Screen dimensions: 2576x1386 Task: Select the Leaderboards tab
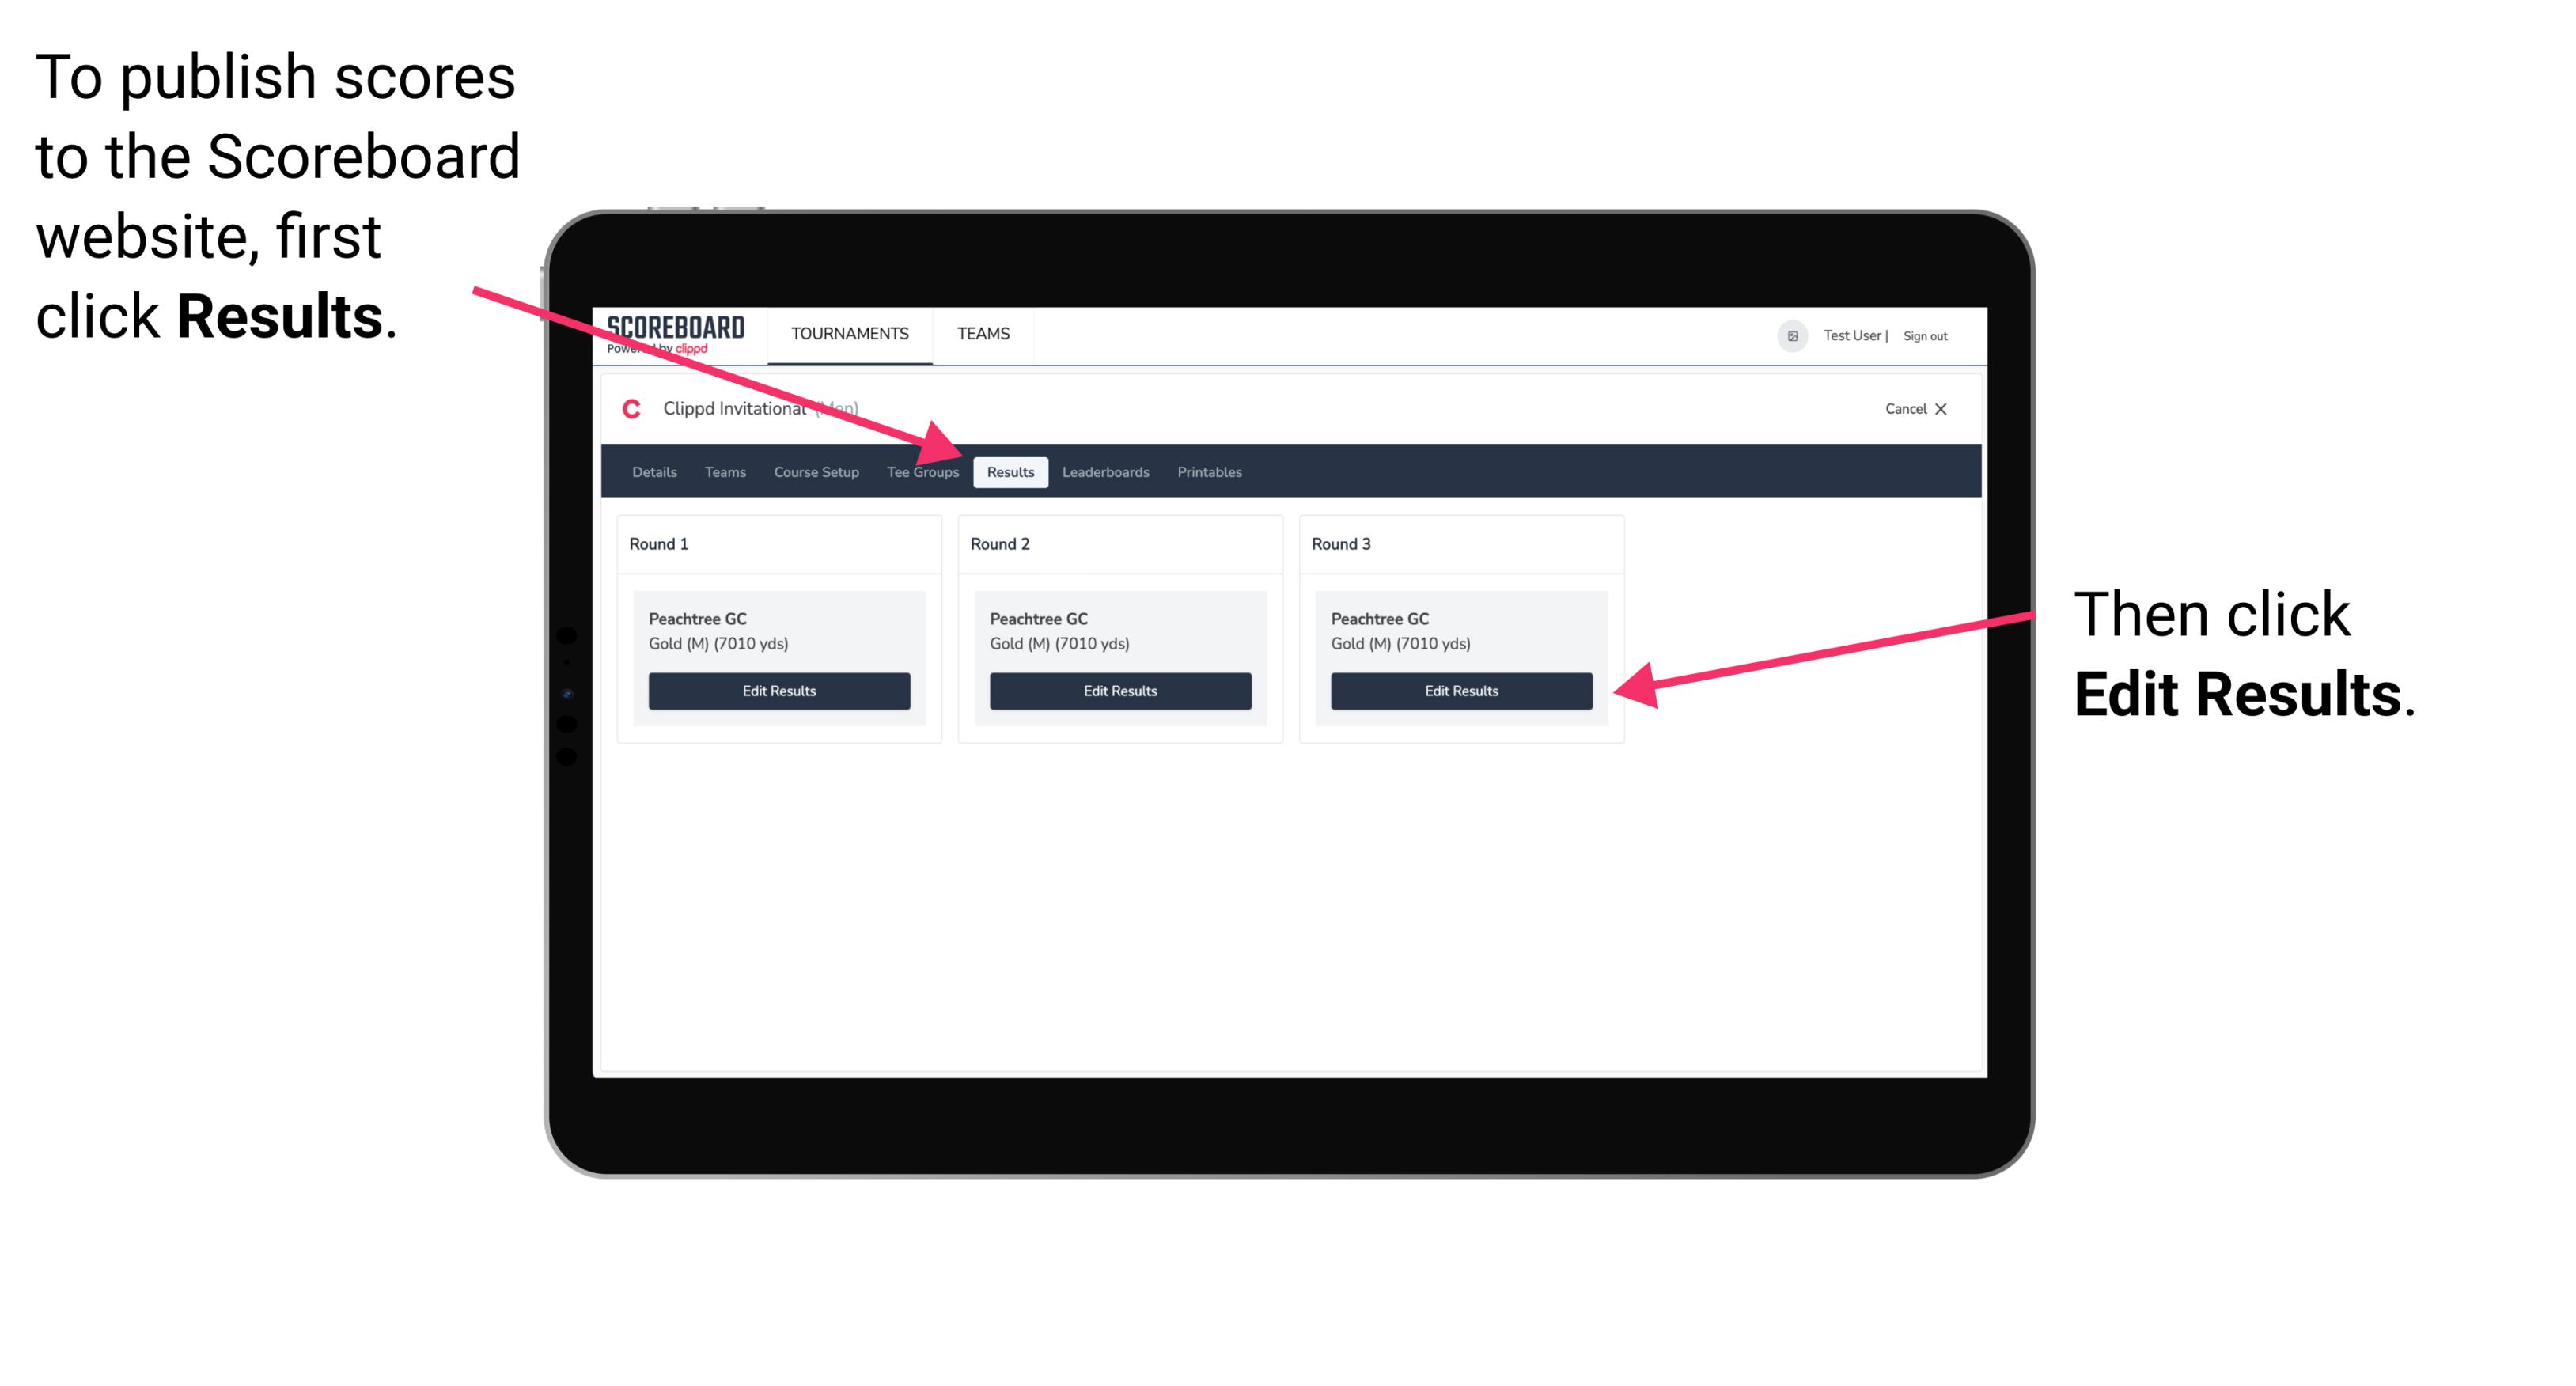(1106, 473)
